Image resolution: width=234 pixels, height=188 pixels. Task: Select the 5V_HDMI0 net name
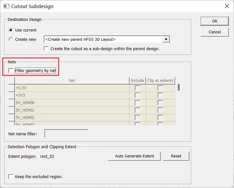click(25, 103)
